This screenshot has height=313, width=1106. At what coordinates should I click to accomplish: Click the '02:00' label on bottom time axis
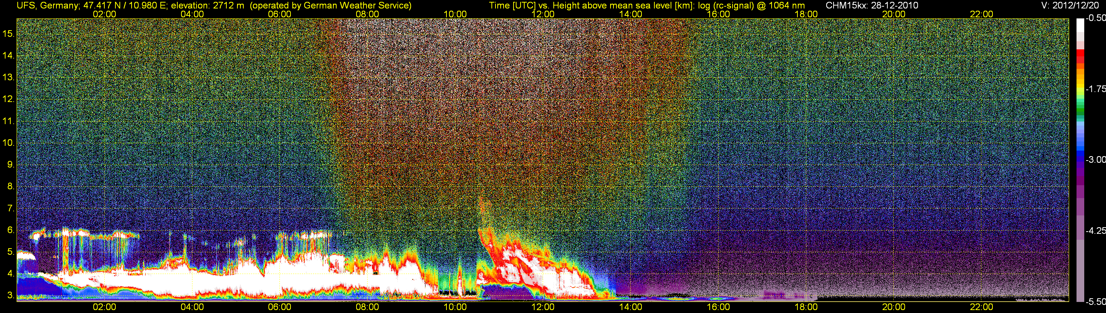[104, 307]
